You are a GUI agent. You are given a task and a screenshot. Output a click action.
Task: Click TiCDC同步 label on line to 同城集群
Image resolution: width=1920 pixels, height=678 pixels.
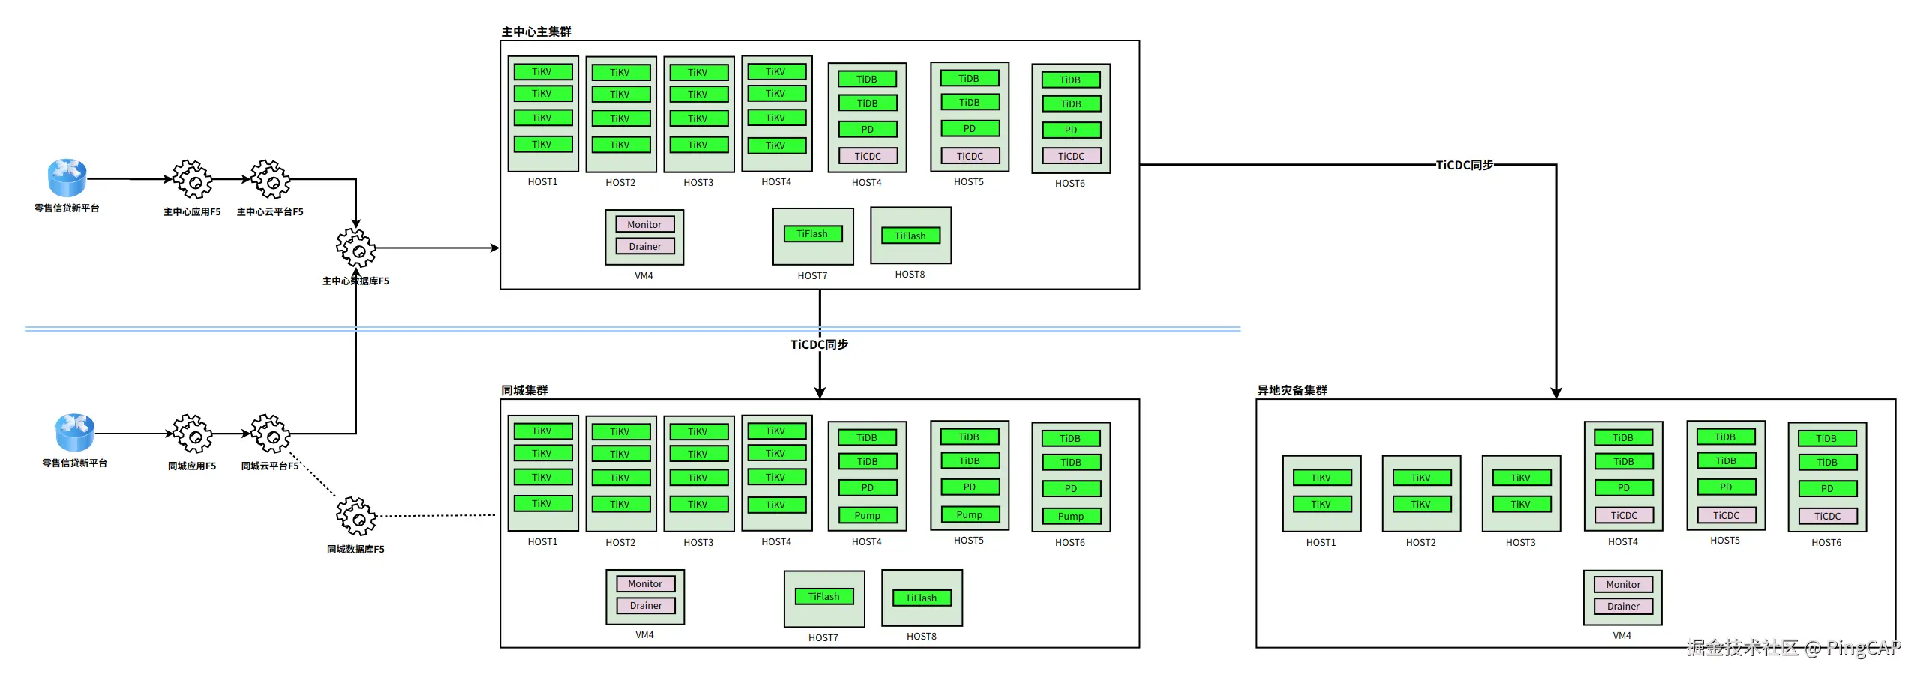[820, 344]
